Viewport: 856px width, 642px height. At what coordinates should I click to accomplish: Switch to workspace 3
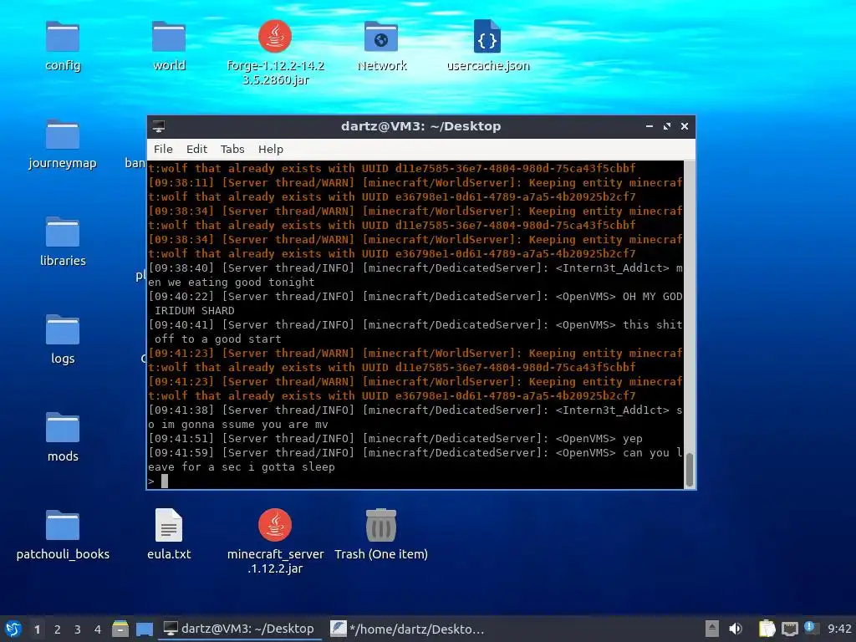[78, 629]
